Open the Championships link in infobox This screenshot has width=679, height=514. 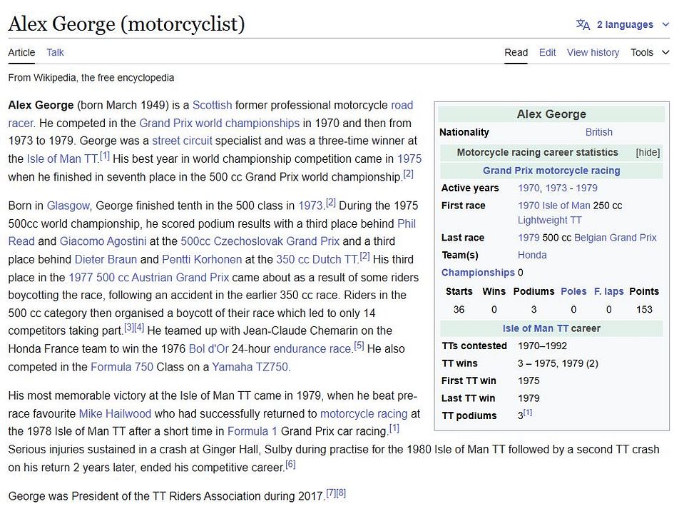[x=478, y=273]
